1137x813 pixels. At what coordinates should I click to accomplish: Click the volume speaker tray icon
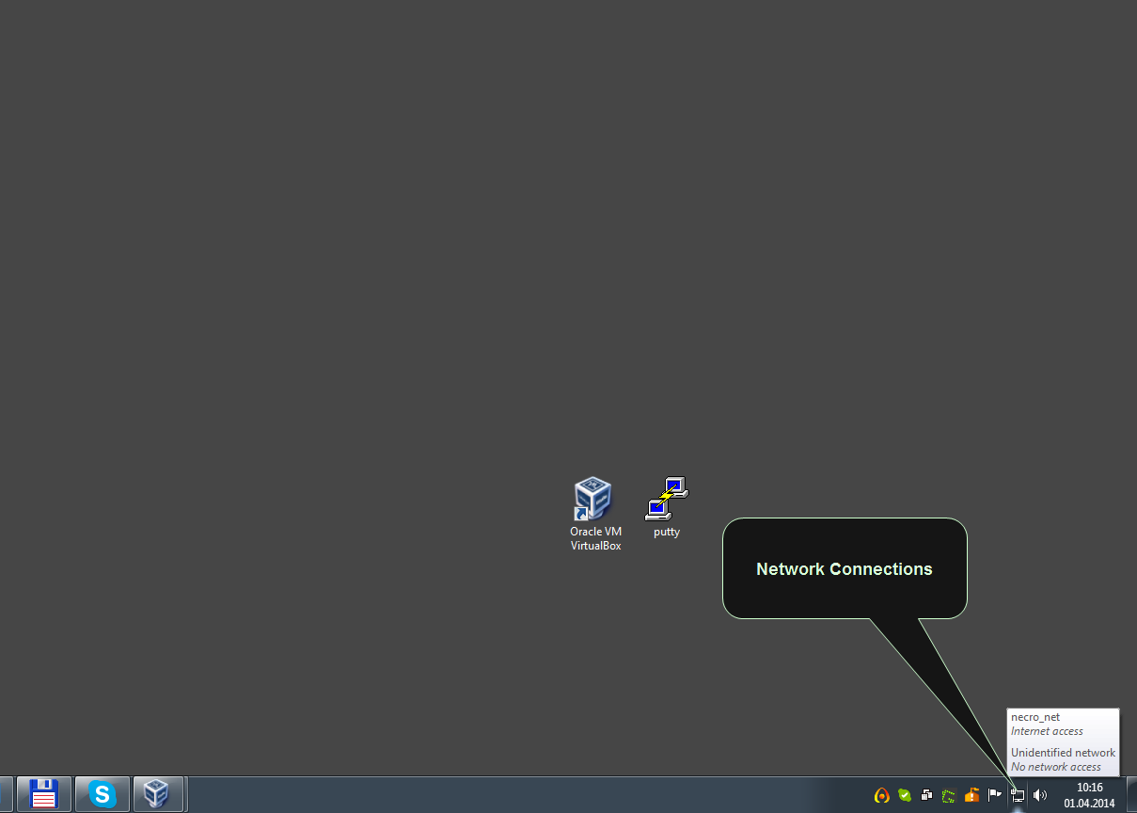tap(1040, 795)
